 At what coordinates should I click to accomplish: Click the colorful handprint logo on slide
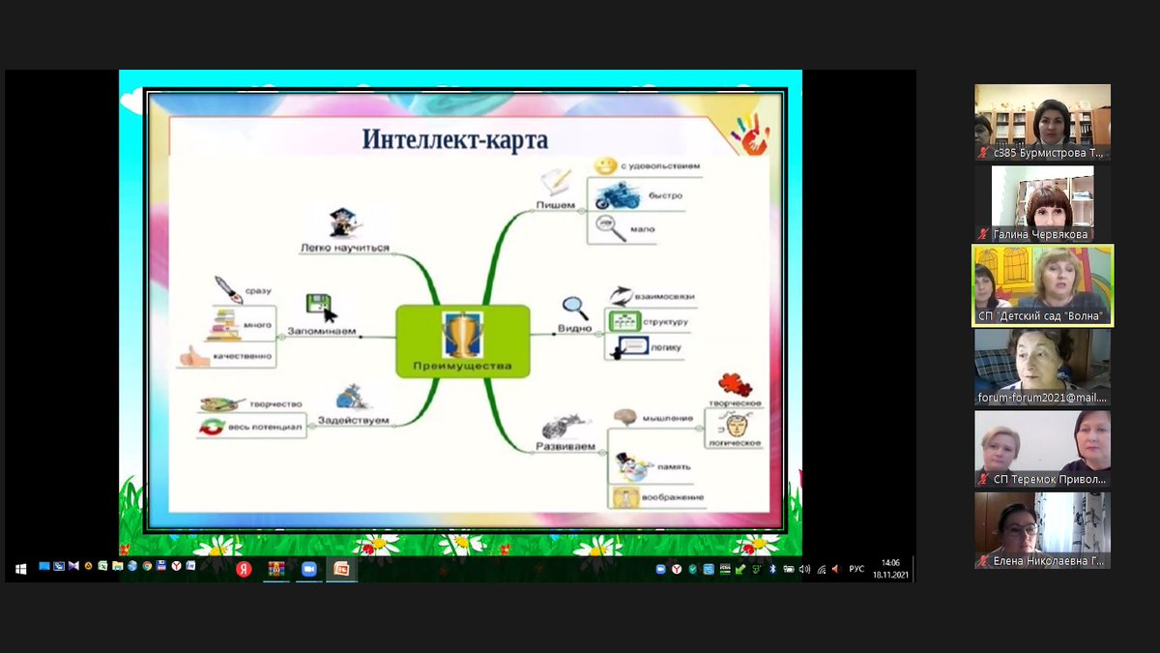coord(751,134)
